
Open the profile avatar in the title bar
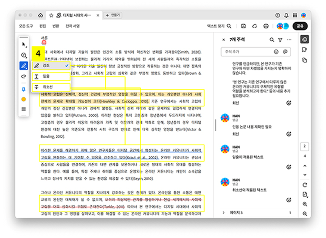(x=303, y=15)
